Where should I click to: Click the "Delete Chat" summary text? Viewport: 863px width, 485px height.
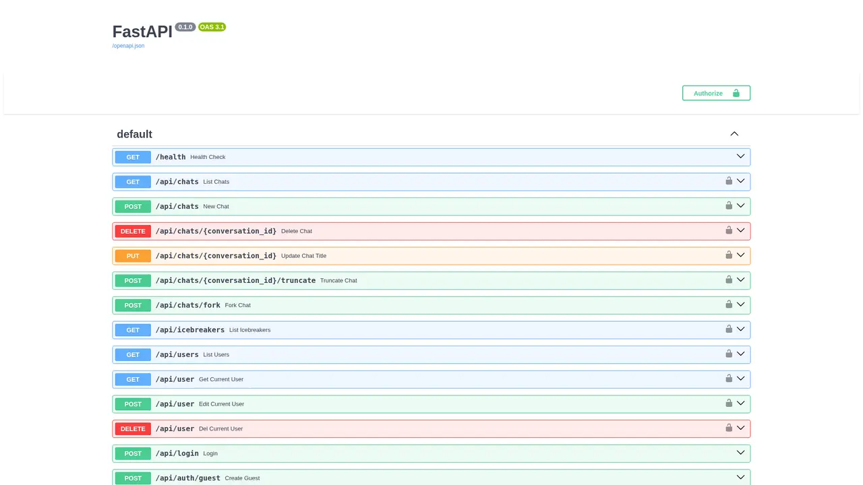point(297,231)
